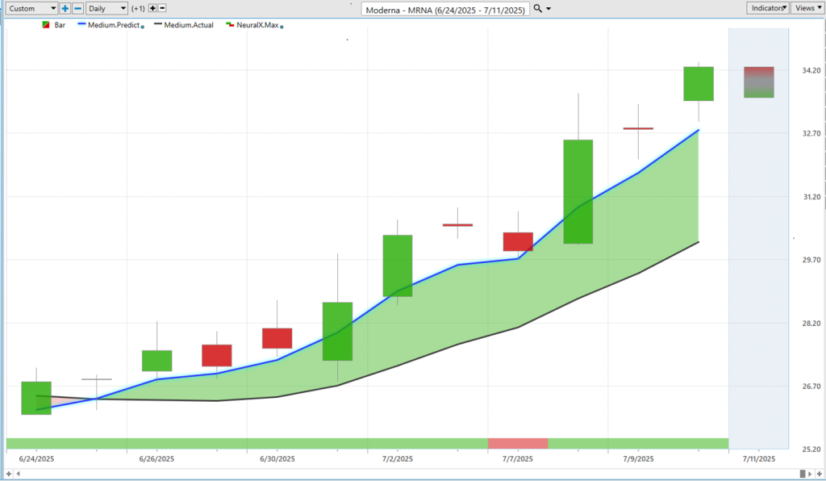Image resolution: width=826 pixels, height=481 pixels.
Task: Click the tall green candle after 7/7/2025
Action: 578,192
